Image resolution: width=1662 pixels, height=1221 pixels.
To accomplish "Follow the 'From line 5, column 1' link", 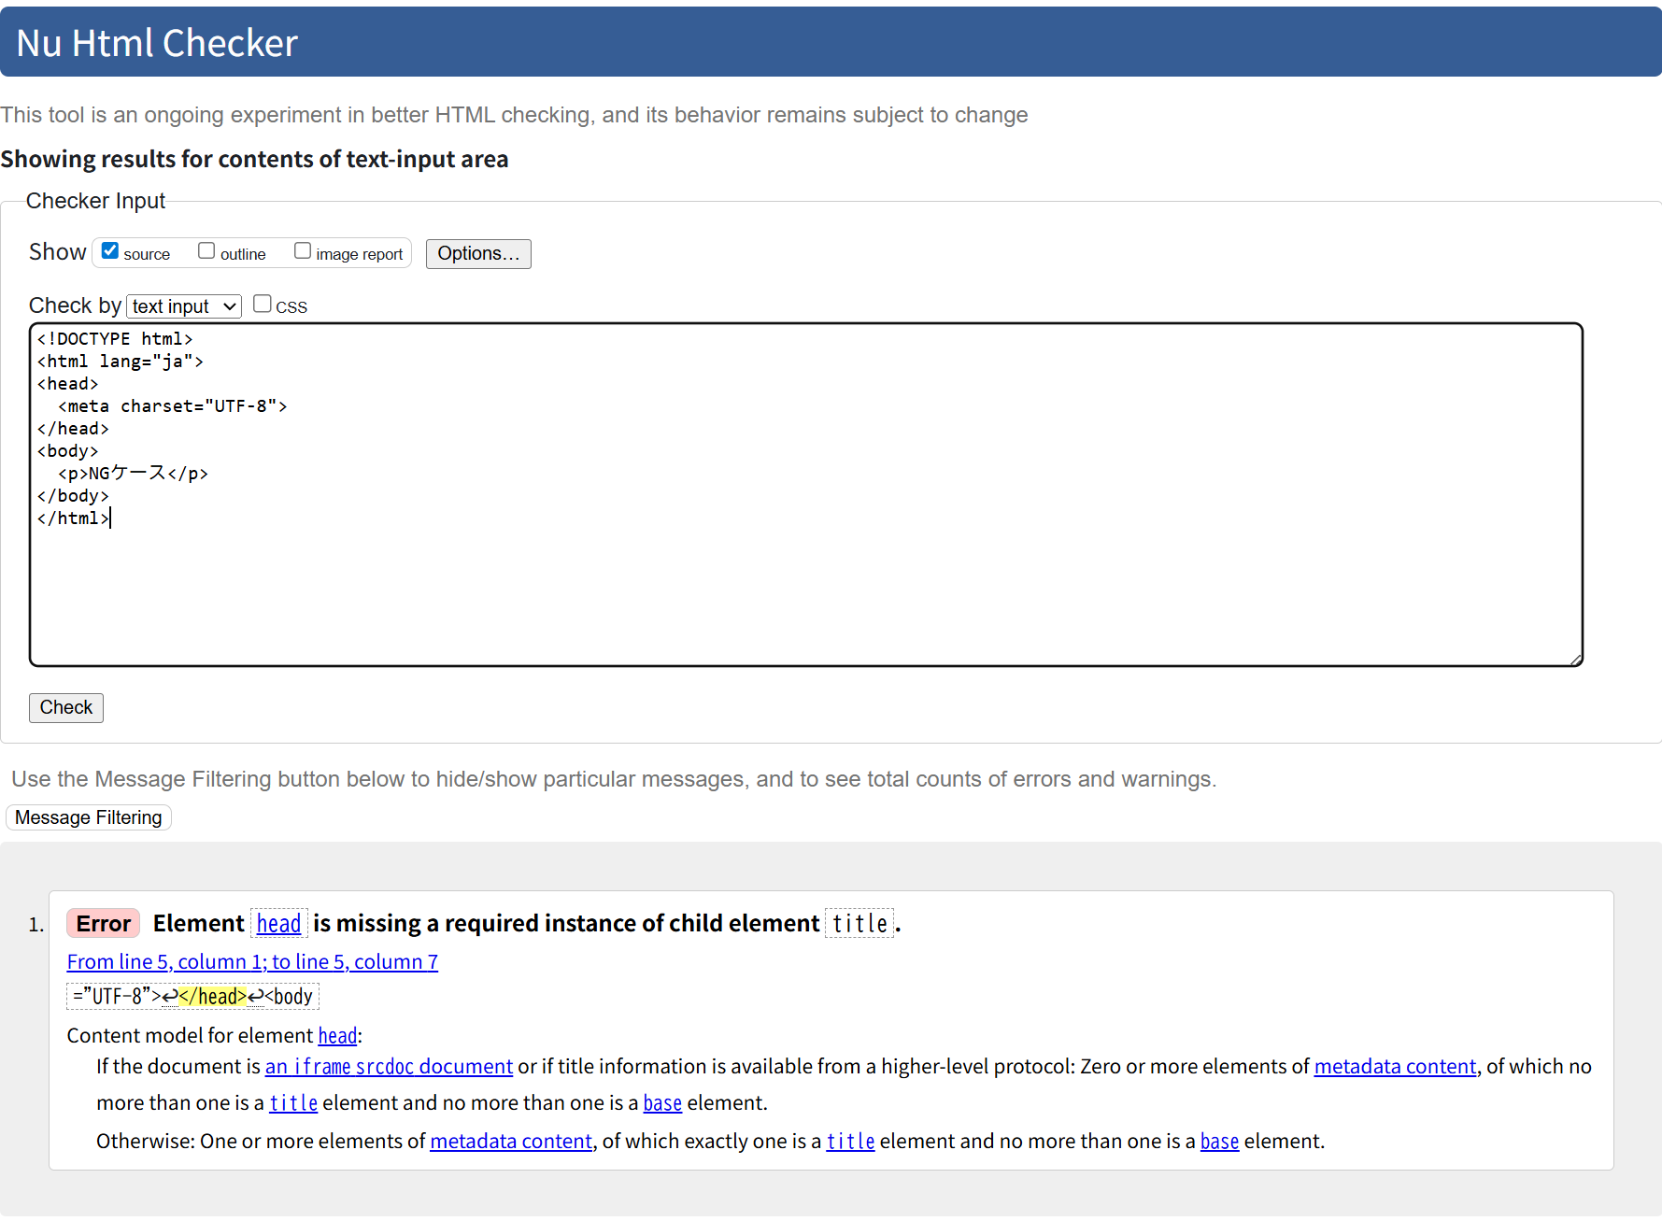I will [x=252, y=961].
